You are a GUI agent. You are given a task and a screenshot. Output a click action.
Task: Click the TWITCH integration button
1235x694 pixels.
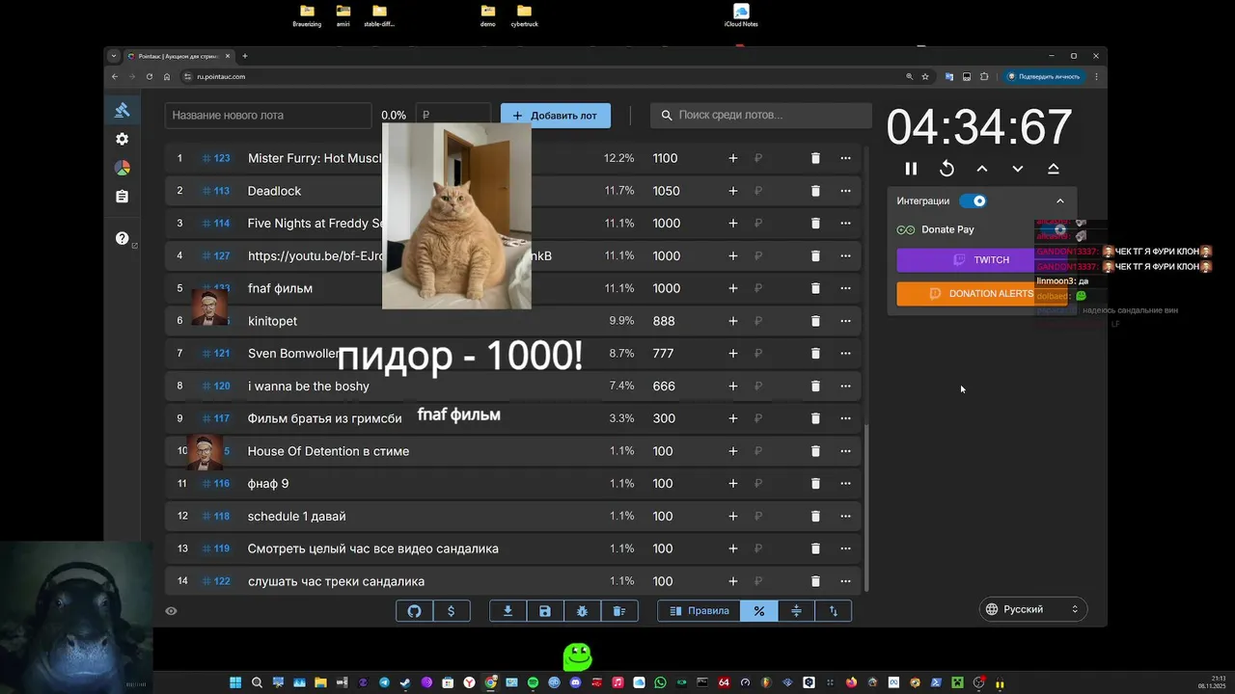(981, 260)
